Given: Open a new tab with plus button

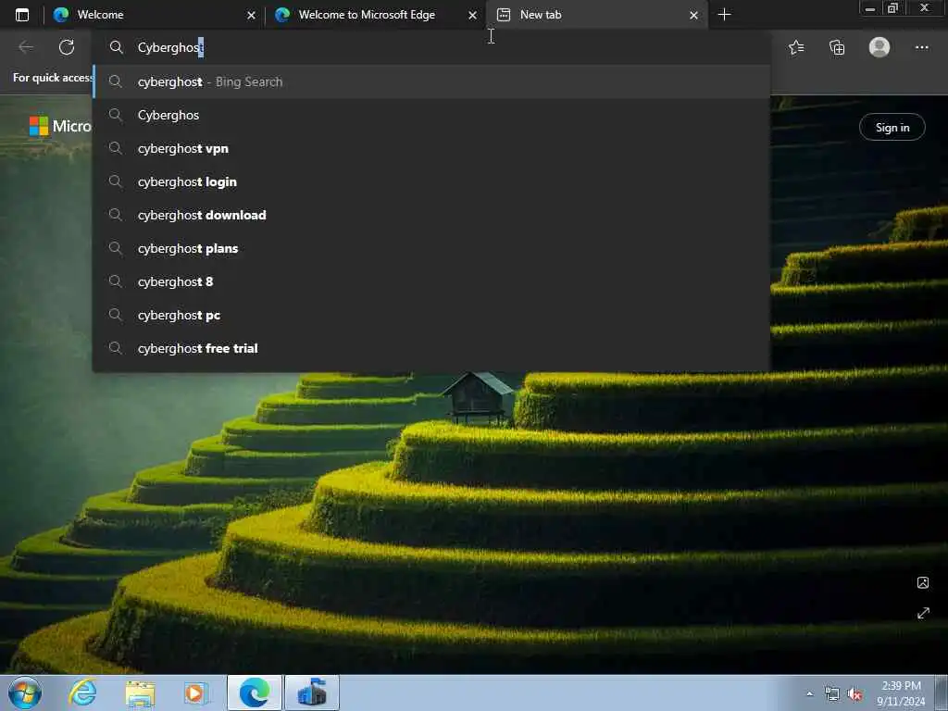Looking at the screenshot, I should point(724,15).
